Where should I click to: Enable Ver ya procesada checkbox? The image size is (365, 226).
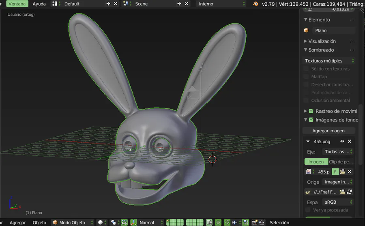coord(308,210)
